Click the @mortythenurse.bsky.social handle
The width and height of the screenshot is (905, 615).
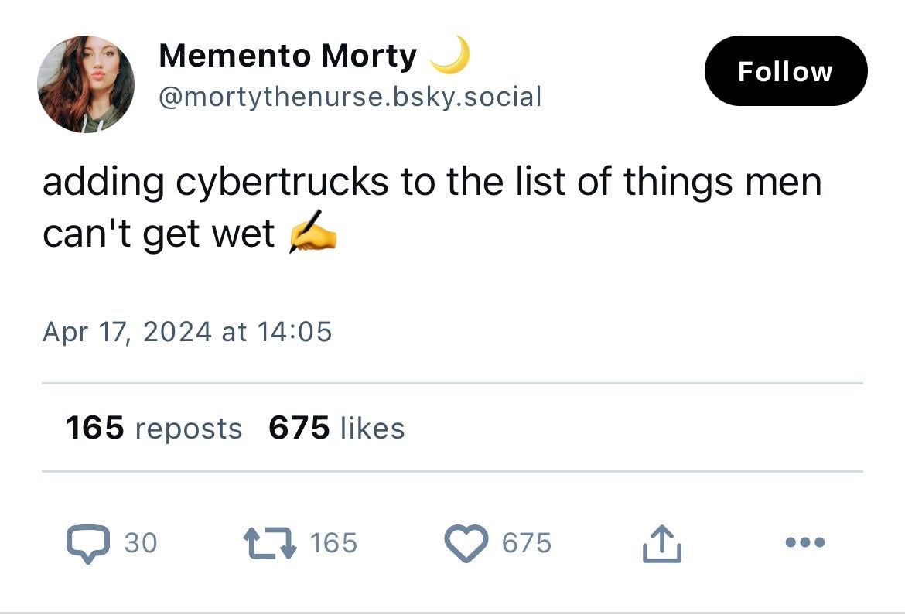350,97
